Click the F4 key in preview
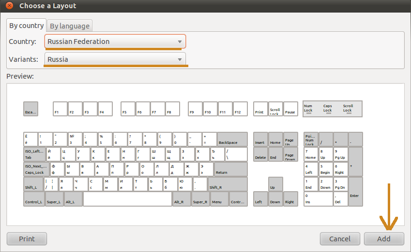The image size is (411, 252). 106,109
